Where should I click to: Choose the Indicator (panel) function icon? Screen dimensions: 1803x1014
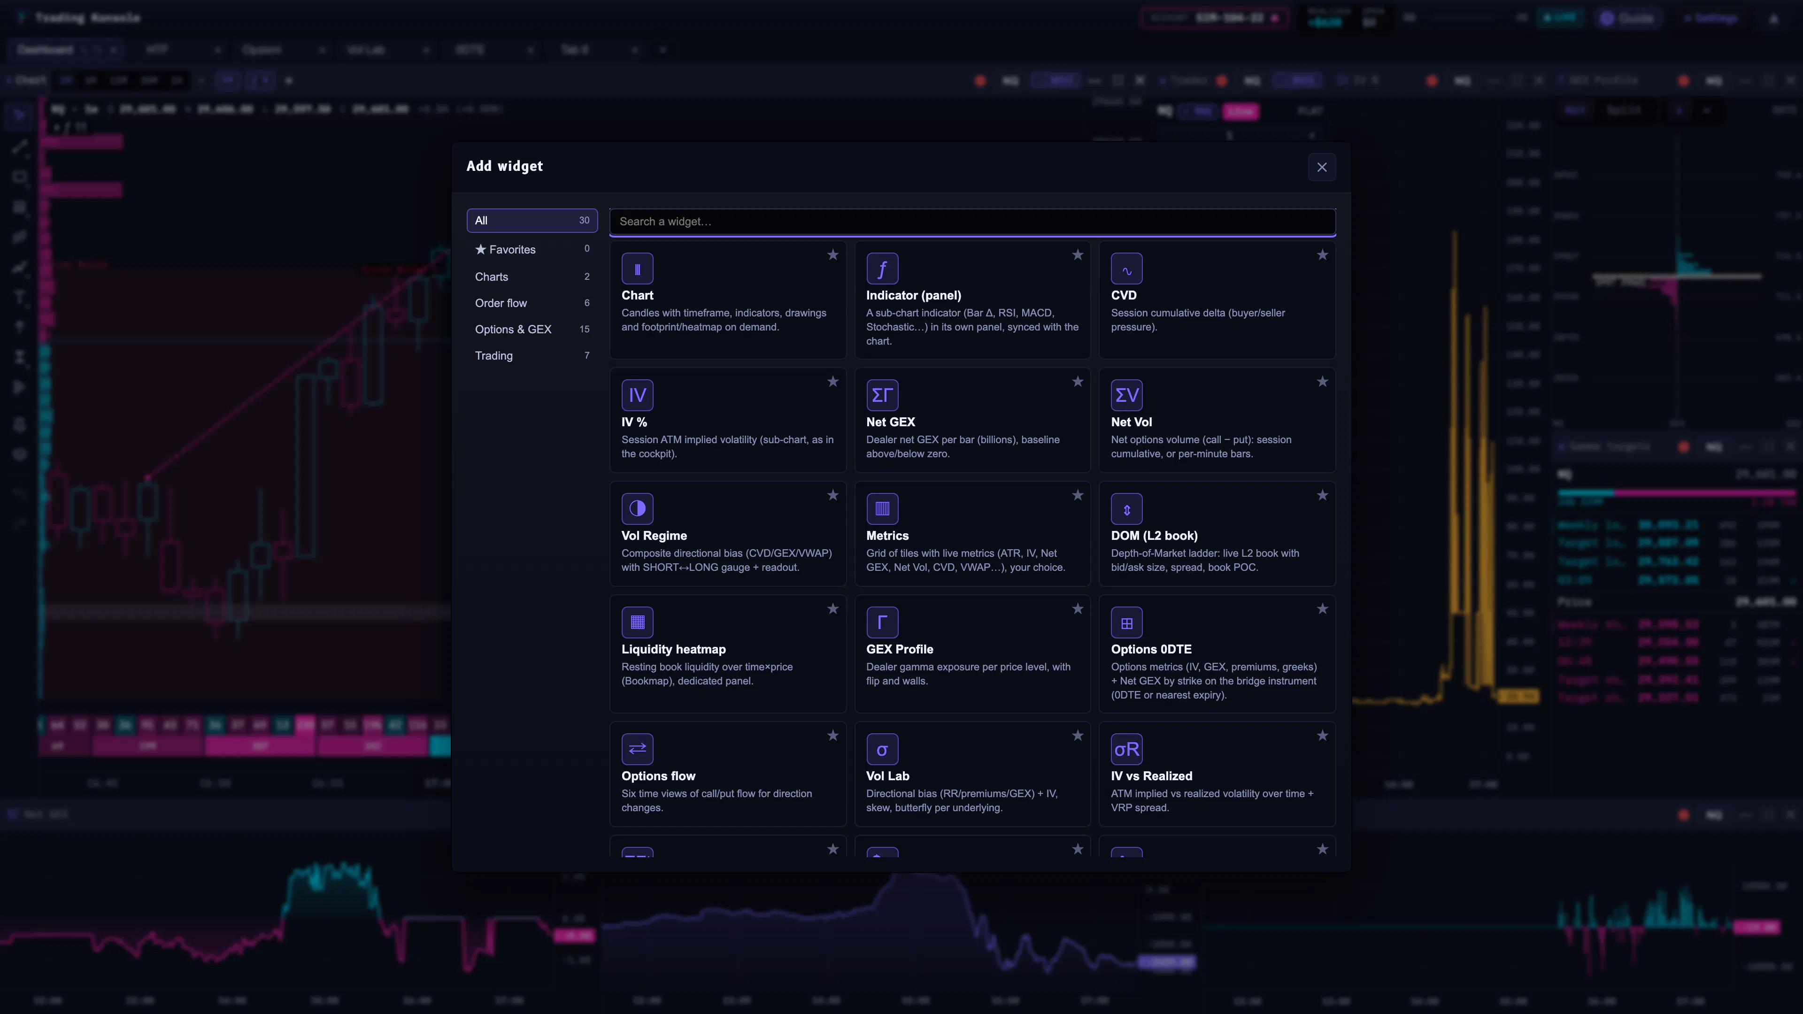pos(882,269)
